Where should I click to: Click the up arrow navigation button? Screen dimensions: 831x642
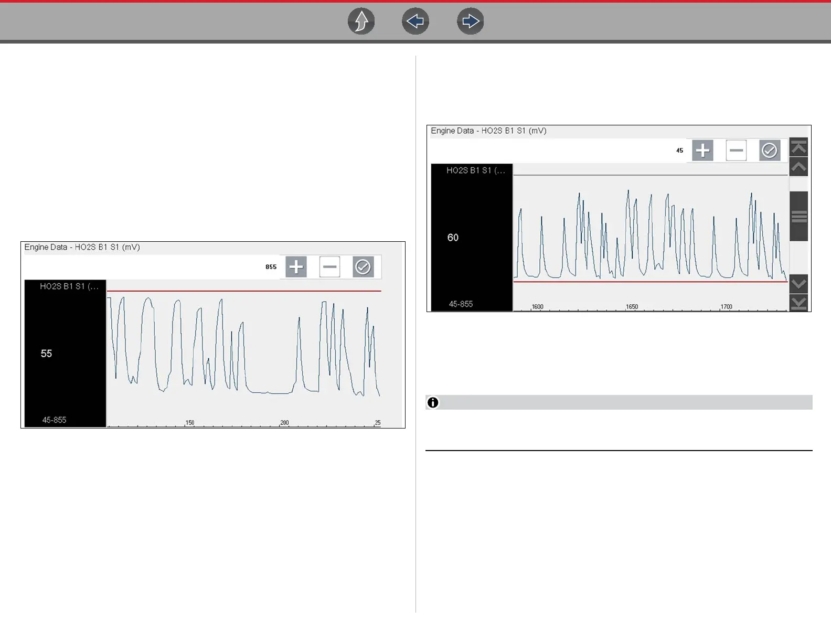(x=361, y=22)
